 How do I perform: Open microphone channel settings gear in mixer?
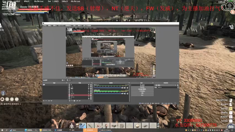pos(127,88)
